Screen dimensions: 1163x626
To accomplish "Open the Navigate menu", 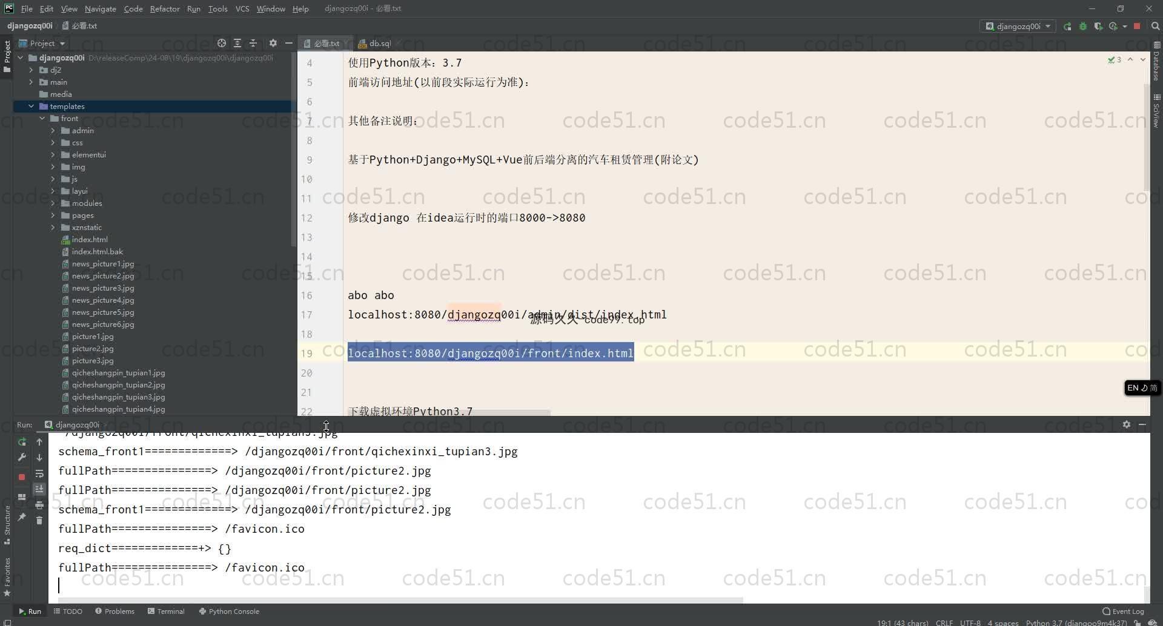I will [x=100, y=8].
